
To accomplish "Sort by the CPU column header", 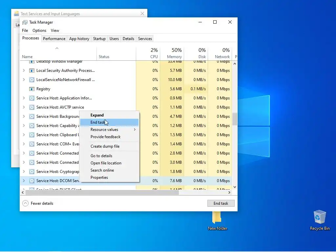I will (x=148, y=53).
